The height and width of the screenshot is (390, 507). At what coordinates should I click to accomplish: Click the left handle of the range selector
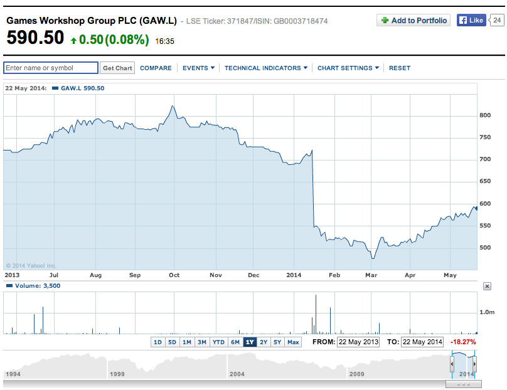452,364
